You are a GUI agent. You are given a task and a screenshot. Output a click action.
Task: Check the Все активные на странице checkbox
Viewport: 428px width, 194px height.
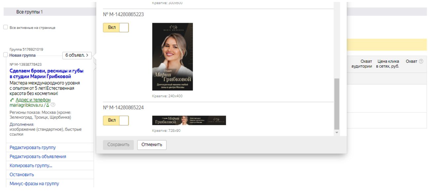[5, 28]
